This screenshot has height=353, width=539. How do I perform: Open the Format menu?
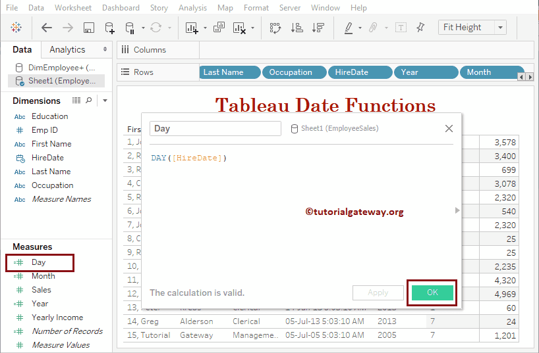pyautogui.click(x=256, y=7)
